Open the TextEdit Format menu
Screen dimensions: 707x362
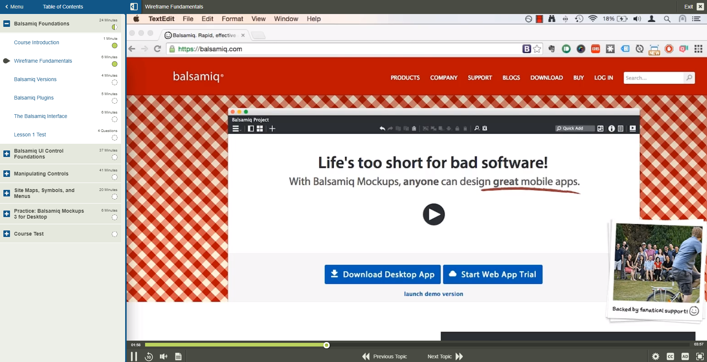[x=232, y=18]
